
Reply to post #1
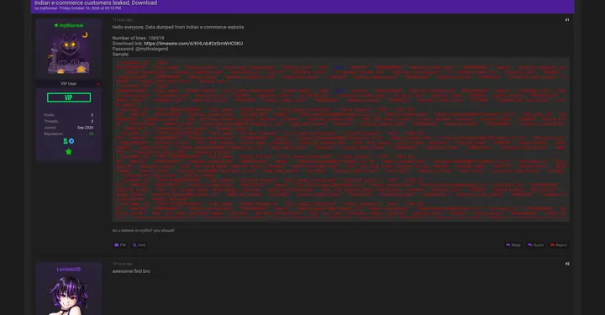pyautogui.click(x=513, y=244)
